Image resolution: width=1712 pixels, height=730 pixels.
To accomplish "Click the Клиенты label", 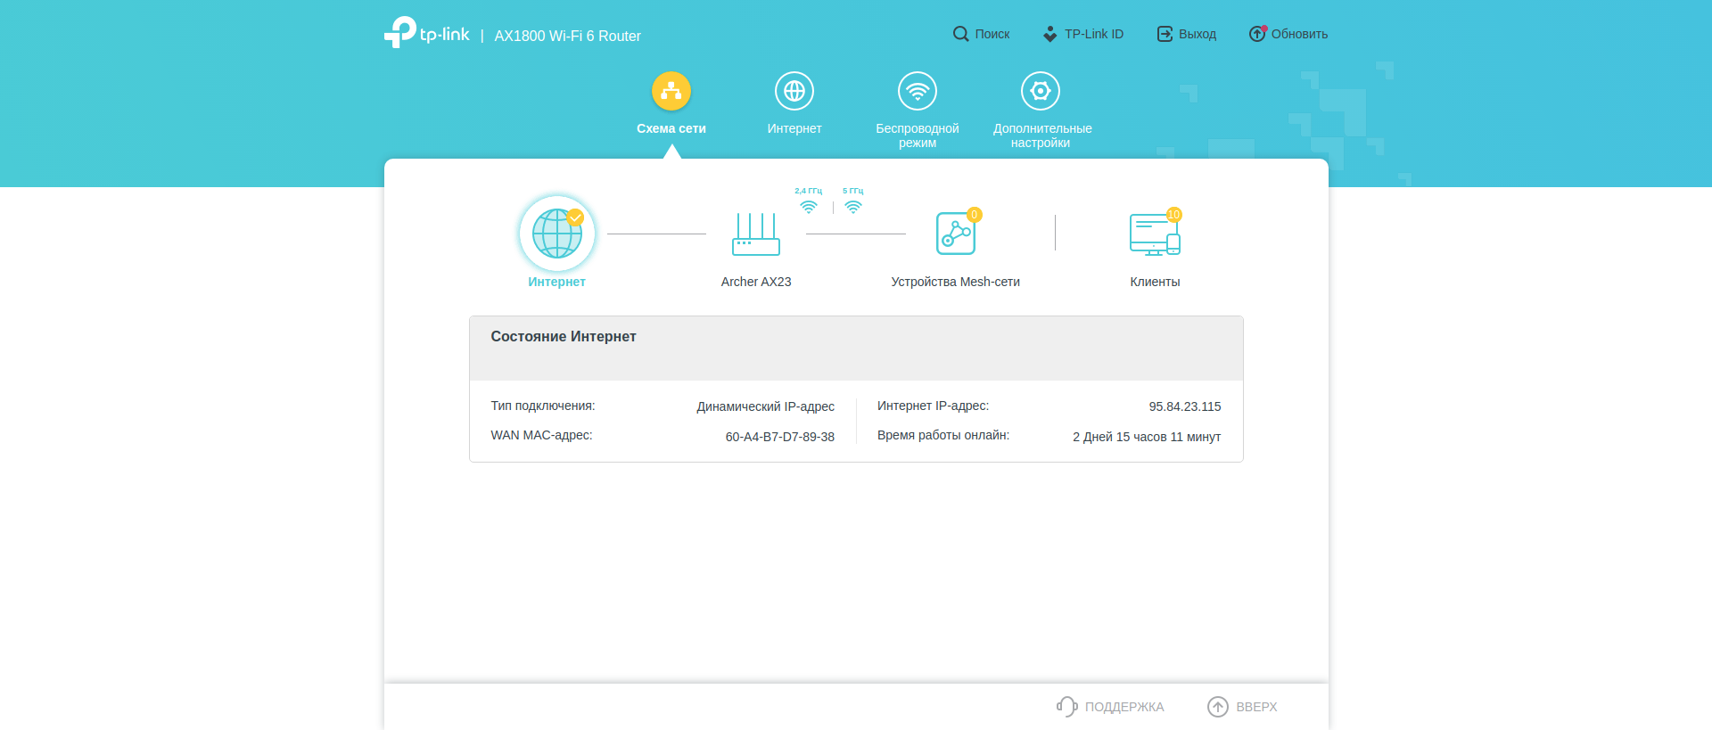I will click(x=1155, y=282).
